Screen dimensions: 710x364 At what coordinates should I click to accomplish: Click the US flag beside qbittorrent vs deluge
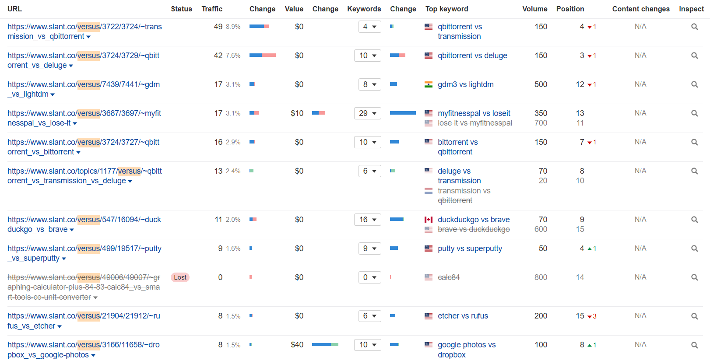[x=429, y=56]
